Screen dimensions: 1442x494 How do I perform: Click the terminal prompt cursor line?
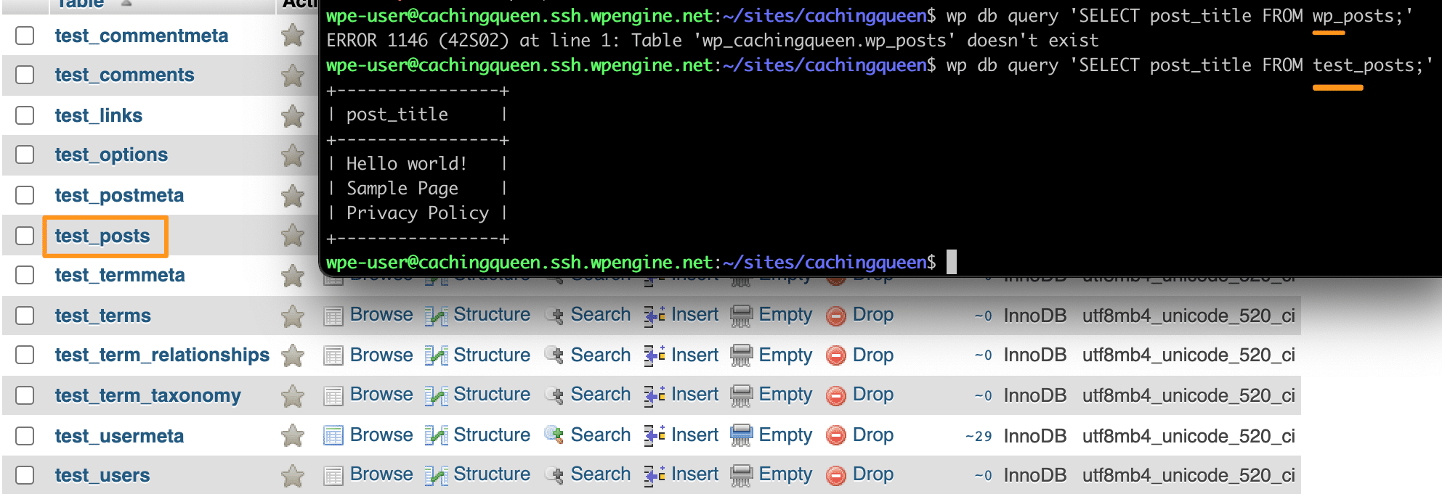(x=951, y=262)
